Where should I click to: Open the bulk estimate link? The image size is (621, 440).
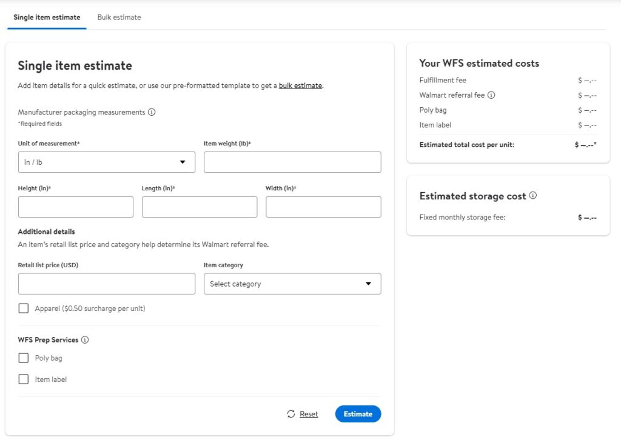[x=300, y=85]
